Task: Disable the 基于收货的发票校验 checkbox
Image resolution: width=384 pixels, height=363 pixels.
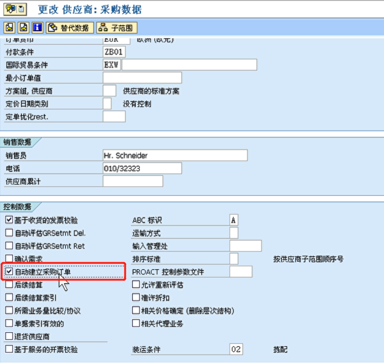Action: [8, 220]
